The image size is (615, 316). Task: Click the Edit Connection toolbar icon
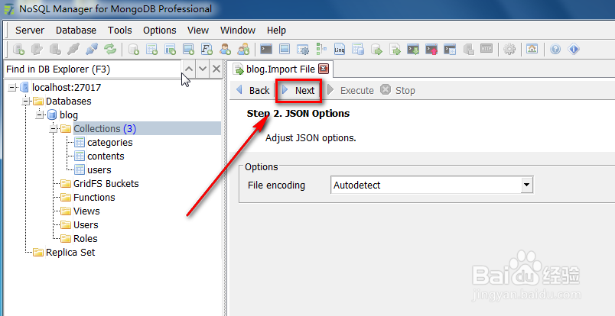[37, 49]
